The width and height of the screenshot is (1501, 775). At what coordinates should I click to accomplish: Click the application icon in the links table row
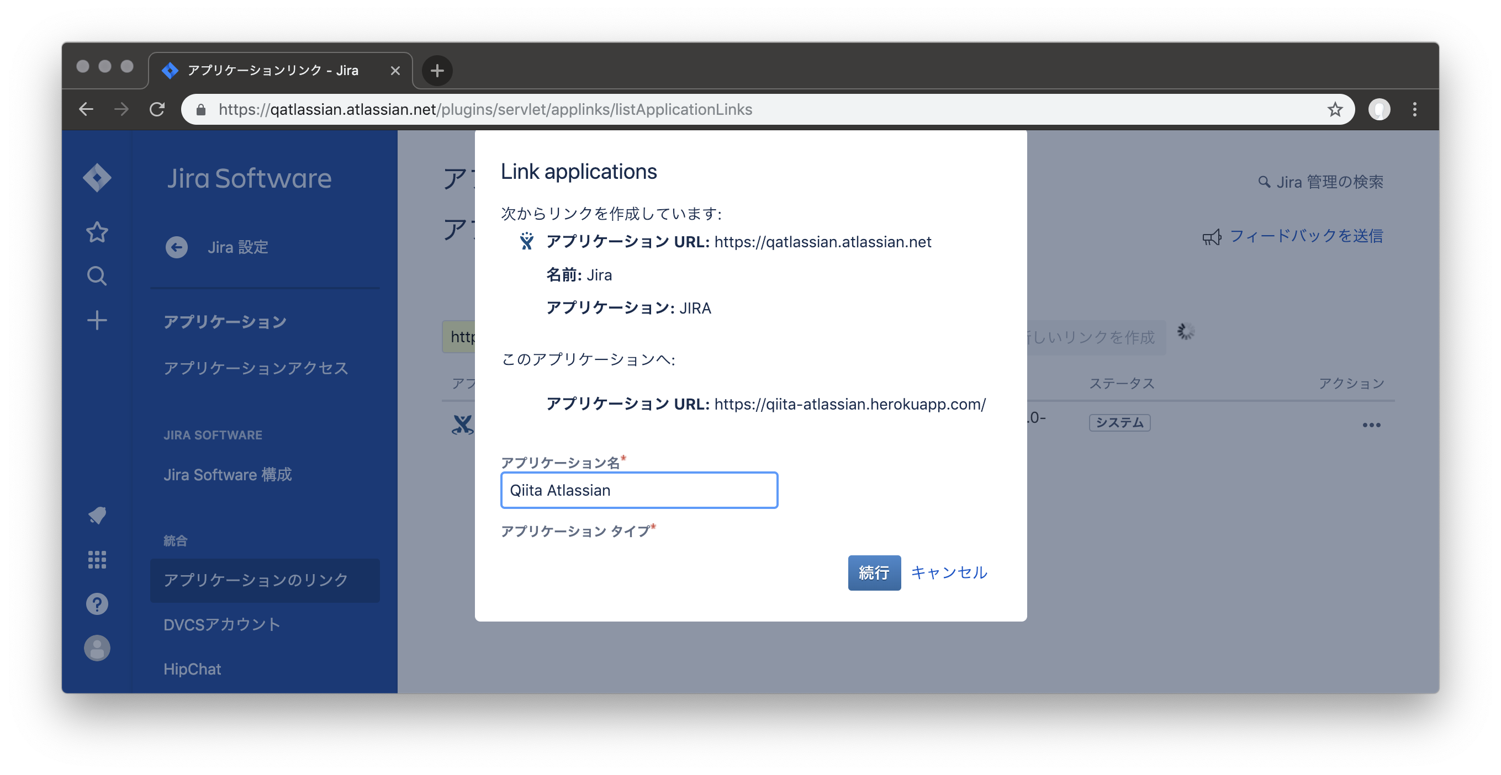[463, 423]
